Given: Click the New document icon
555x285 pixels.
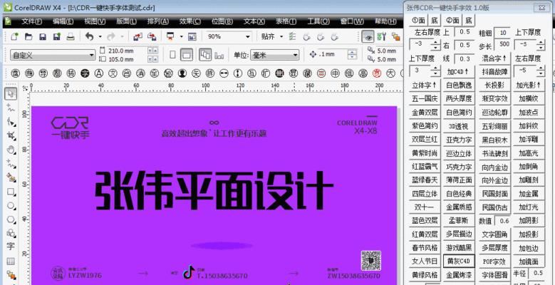Looking at the screenshot, I should (x=14, y=36).
